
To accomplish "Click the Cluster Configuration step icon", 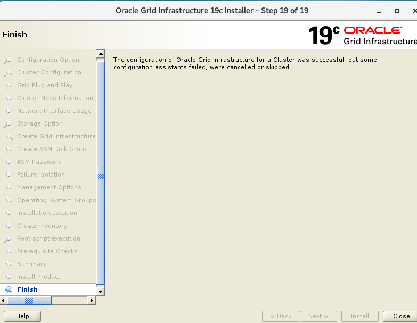I will coord(9,73).
